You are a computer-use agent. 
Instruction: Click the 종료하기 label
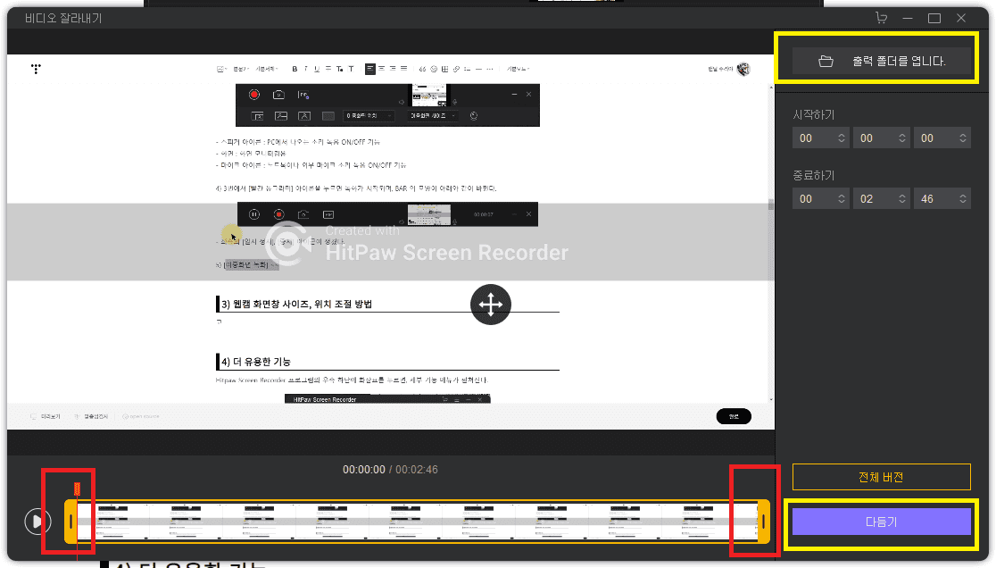coord(814,175)
